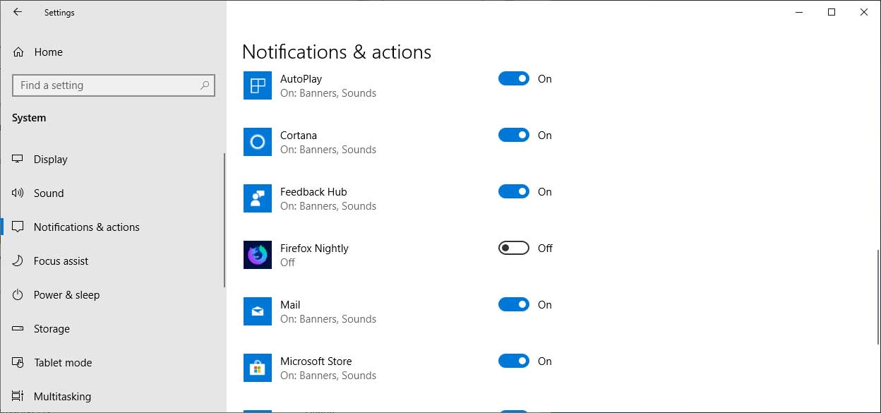Switch to Tablet mode settings
Viewport: 881px width, 413px height.
click(x=112, y=363)
